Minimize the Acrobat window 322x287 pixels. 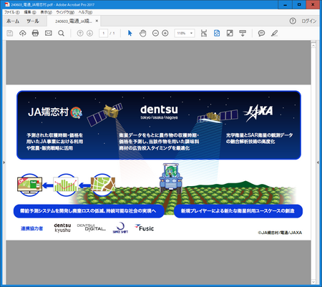coord(286,4)
